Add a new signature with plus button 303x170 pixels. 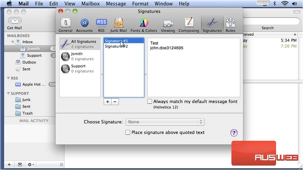click(108, 102)
